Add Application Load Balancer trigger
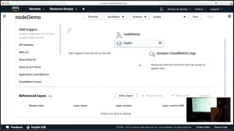Image resolution: width=234 pixels, height=131 pixels. coord(34,74)
